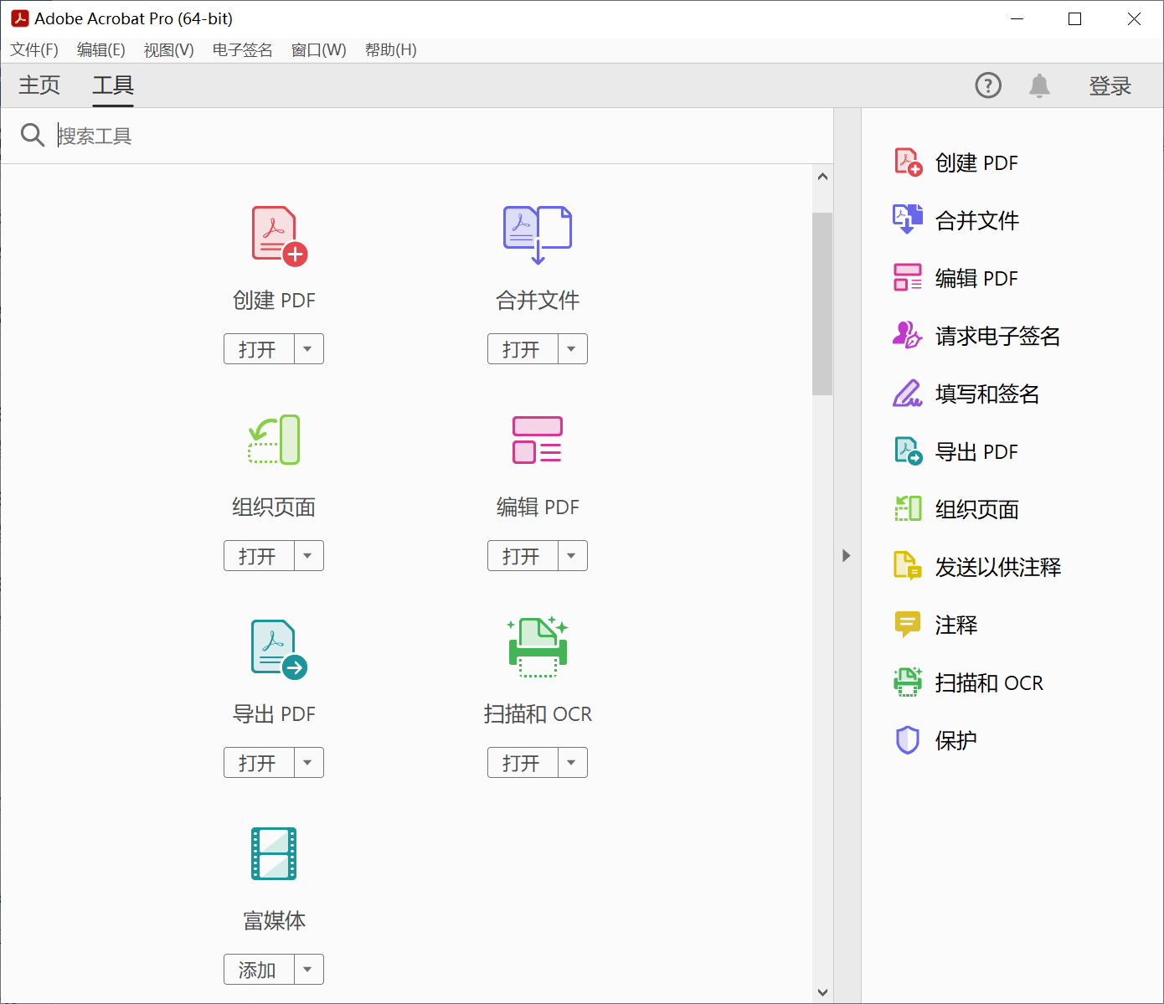Click 打开 button under 合并文件
This screenshot has height=1004, width=1164.
523,349
